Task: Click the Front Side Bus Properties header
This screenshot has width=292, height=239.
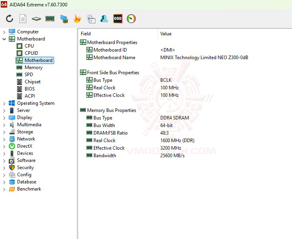Action: click(110, 73)
